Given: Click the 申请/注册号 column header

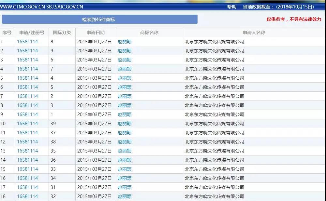Looking at the screenshot, I should tap(31, 32).
